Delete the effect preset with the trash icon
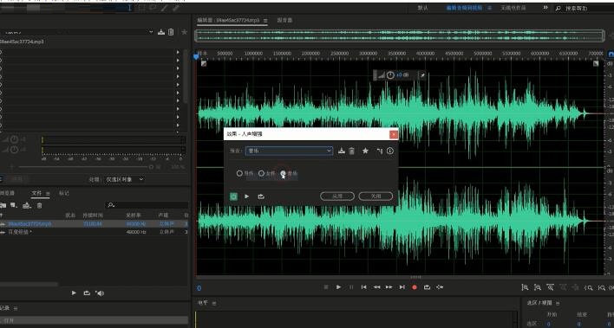The height and width of the screenshot is (328, 614). [x=351, y=151]
